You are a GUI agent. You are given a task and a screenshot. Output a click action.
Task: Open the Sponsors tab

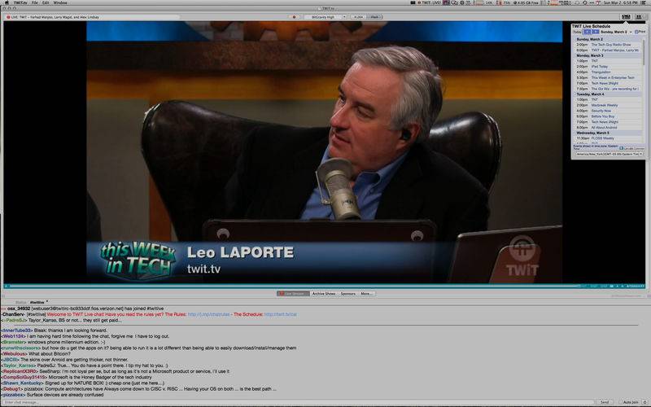pyautogui.click(x=348, y=294)
